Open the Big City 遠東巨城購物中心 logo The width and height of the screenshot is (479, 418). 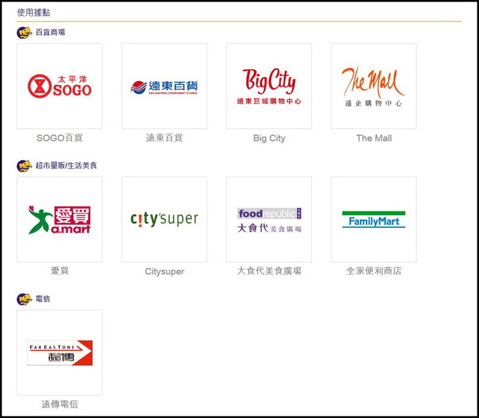269,86
